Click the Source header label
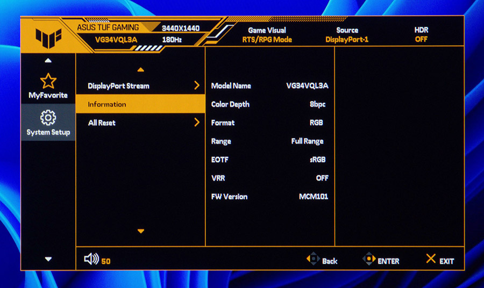Viewport: 484px width, 288px height. pyautogui.click(x=347, y=30)
